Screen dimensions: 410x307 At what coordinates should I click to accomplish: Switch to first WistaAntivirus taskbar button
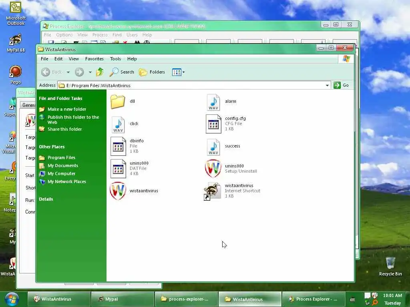point(59,299)
